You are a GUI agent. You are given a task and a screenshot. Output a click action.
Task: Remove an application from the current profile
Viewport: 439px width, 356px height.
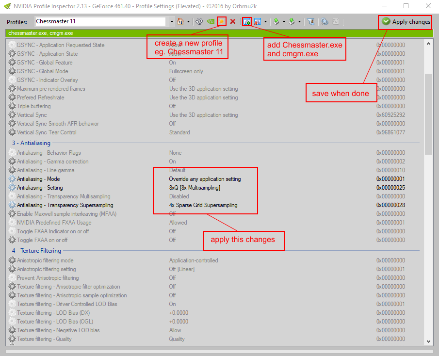pyautogui.click(x=258, y=21)
